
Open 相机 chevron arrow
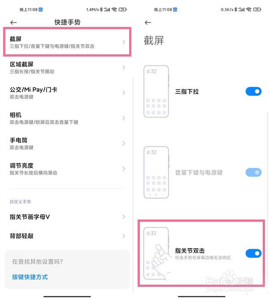[124, 118]
